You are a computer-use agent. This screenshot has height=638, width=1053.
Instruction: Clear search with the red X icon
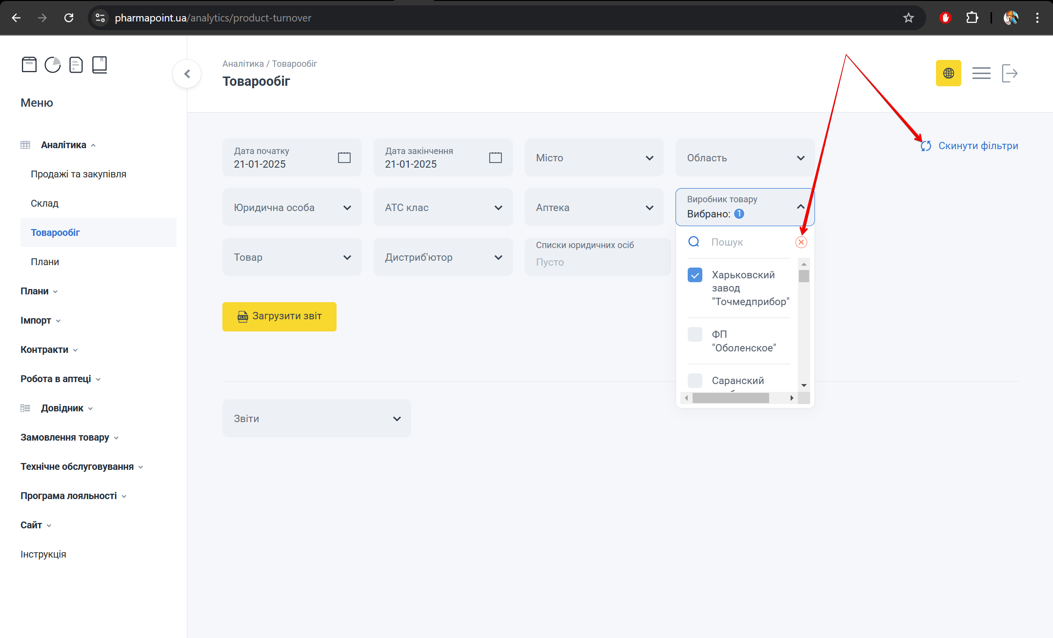801,242
